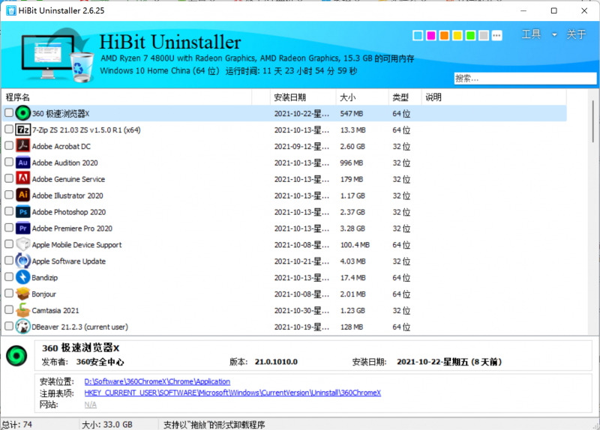Expand the 工具 dropdown arrow
The image size is (600, 430).
pos(554,34)
